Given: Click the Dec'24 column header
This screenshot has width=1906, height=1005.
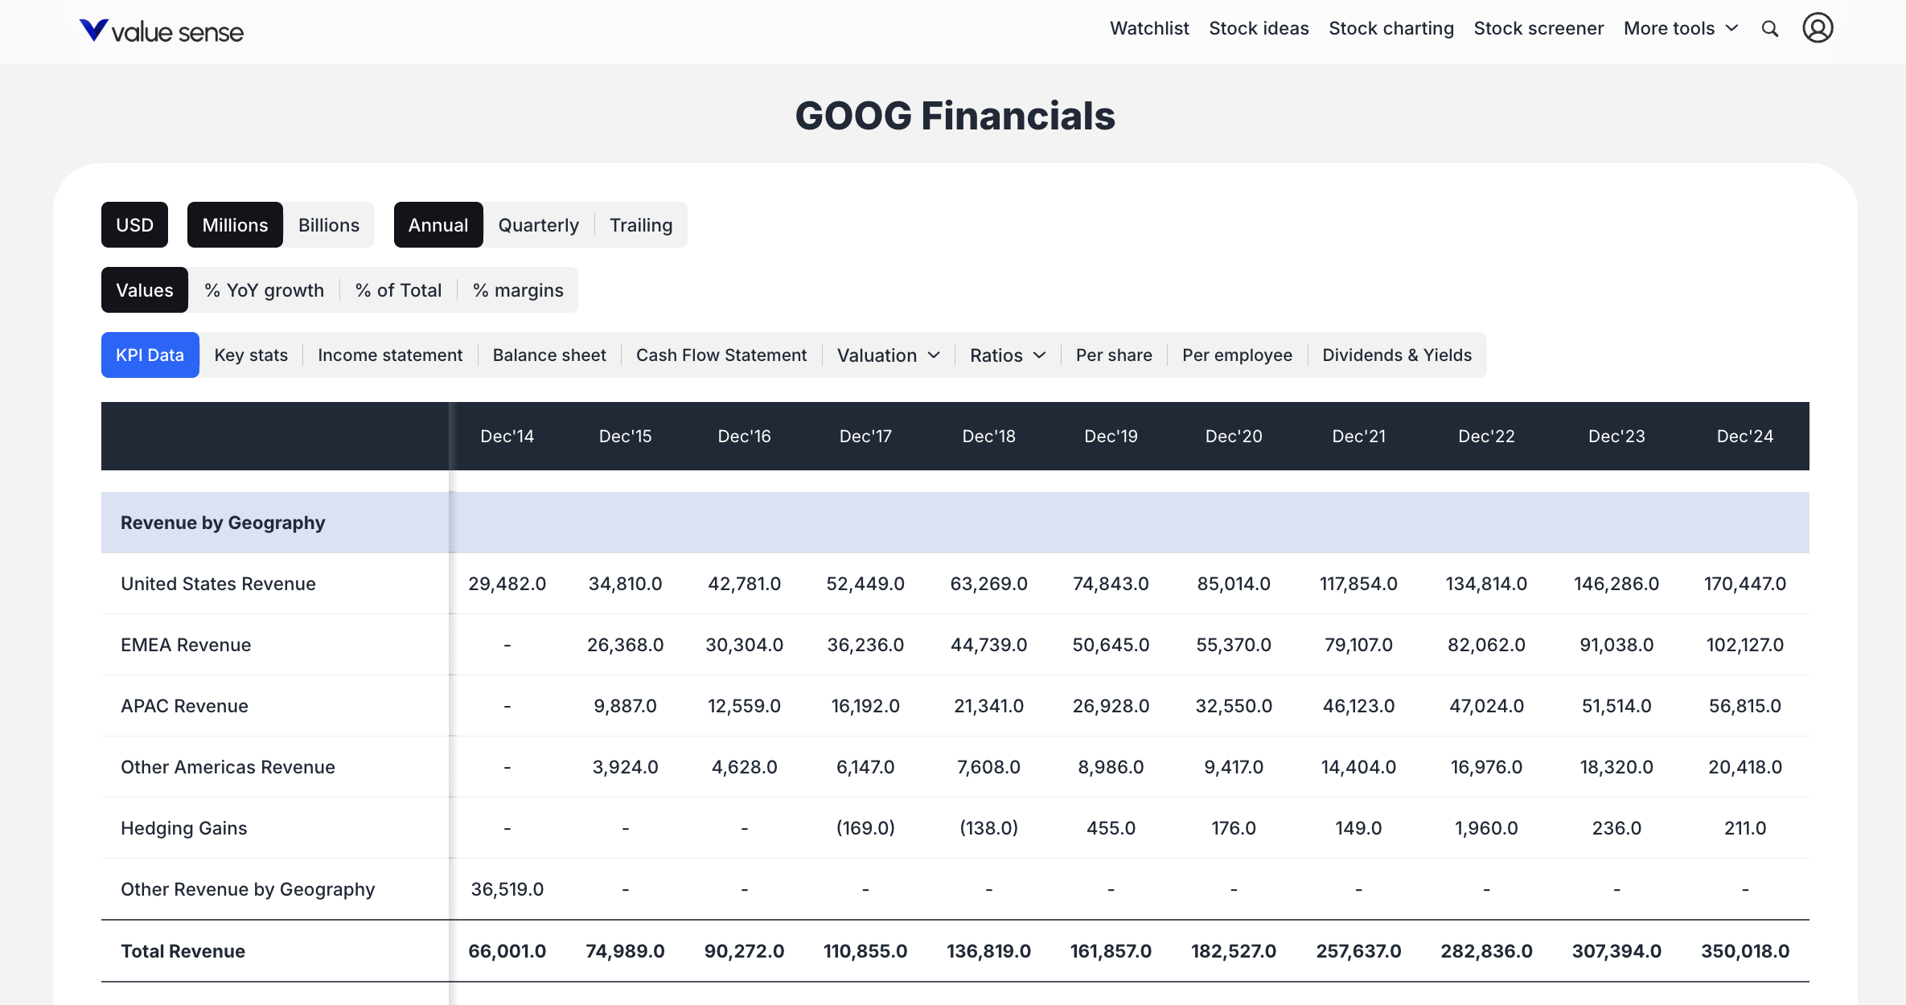Looking at the screenshot, I should tap(1744, 436).
